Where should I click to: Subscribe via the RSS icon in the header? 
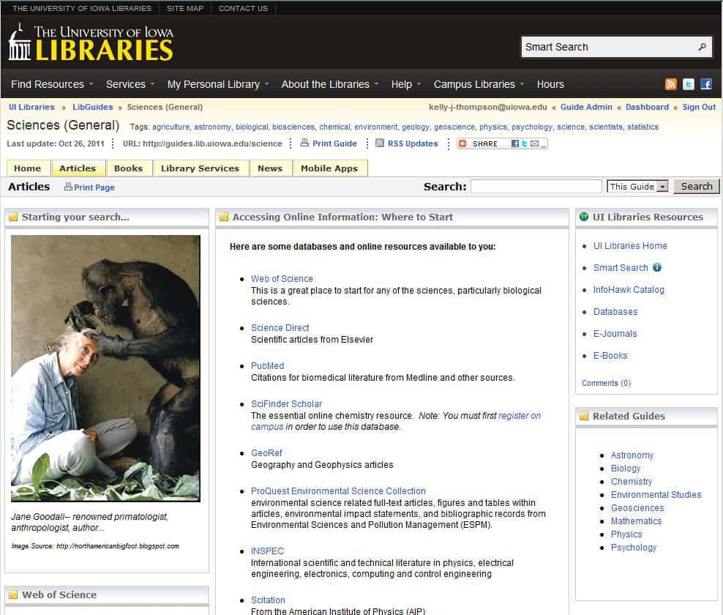pyautogui.click(x=671, y=84)
